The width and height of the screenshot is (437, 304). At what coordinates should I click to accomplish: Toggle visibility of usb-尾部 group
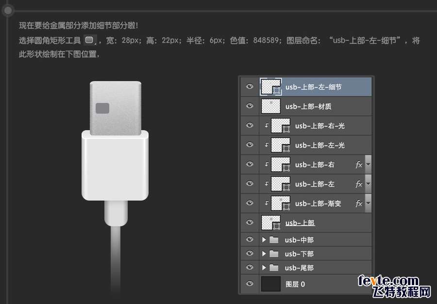[250, 267]
